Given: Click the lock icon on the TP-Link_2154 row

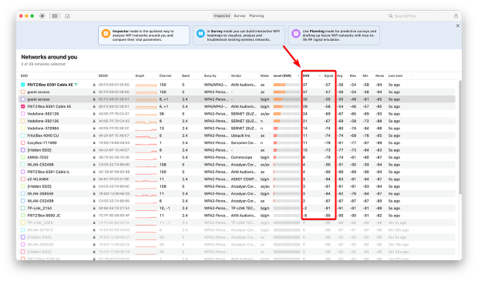Looking at the screenshot, I should click(x=94, y=208).
